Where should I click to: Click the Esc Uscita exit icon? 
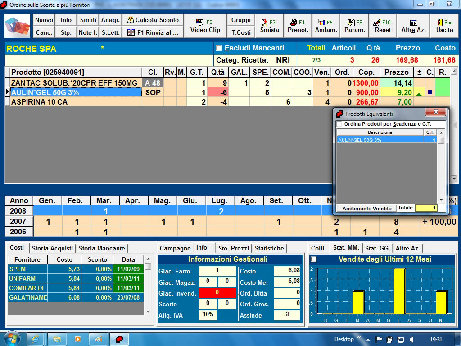tap(444, 26)
